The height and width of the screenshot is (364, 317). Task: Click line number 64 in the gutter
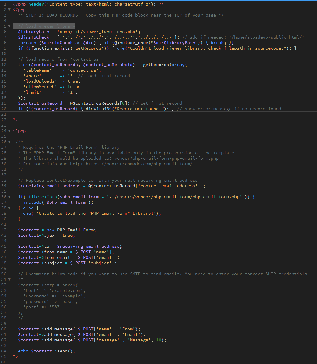click(x=4, y=351)
